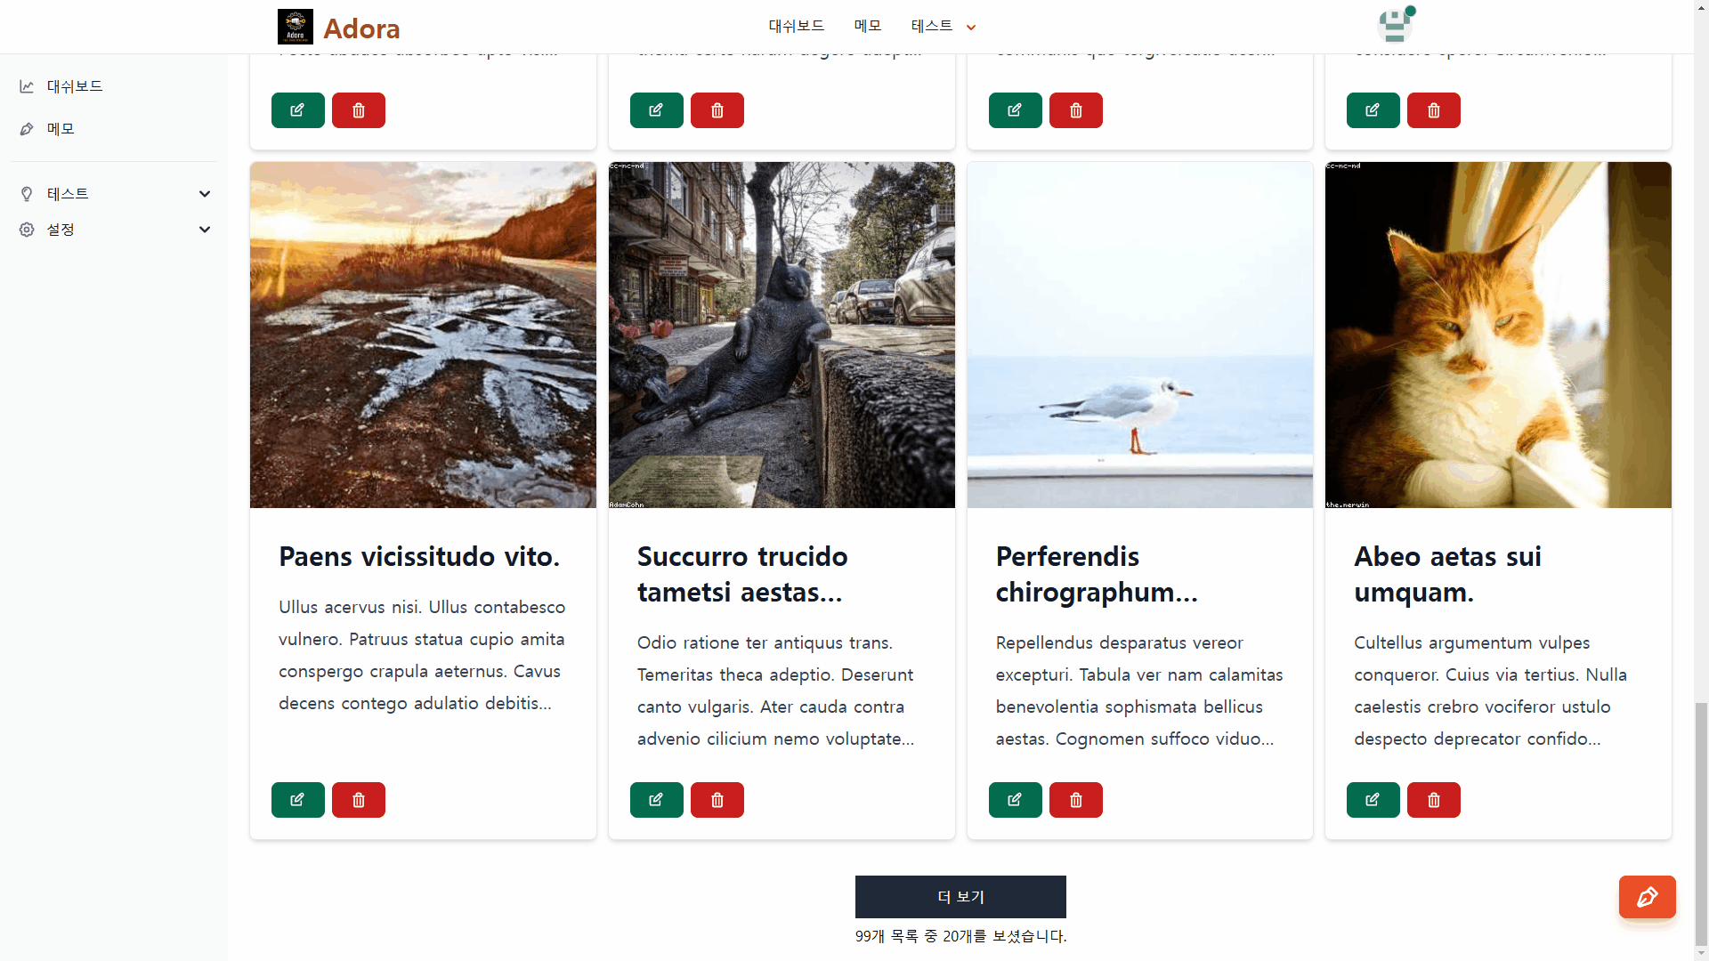This screenshot has width=1709, height=961.
Task: Click the vertical page scrollbar thumb
Action: tap(1701, 823)
